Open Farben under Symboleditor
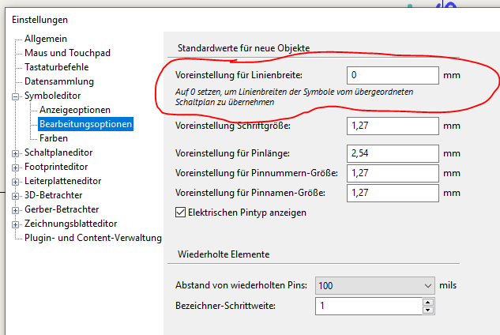500x335 pixels. tap(54, 138)
